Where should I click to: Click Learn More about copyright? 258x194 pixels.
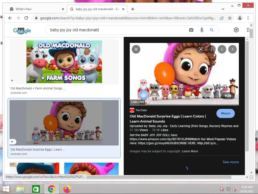[x=190, y=151]
